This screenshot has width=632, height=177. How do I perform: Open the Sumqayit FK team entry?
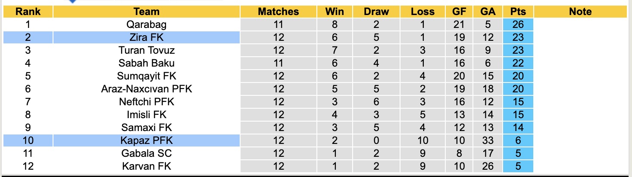(147, 76)
